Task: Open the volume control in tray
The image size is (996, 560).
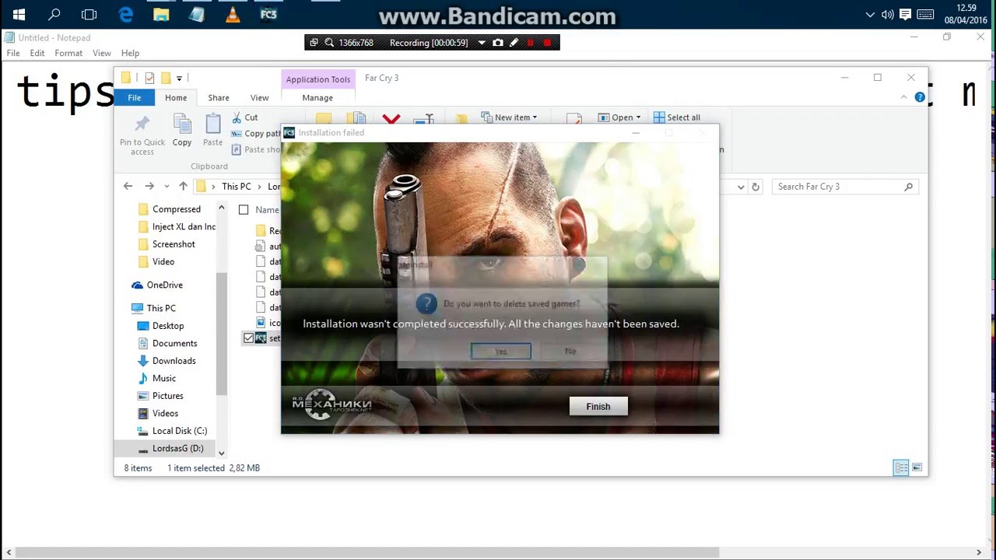Action: (888, 15)
